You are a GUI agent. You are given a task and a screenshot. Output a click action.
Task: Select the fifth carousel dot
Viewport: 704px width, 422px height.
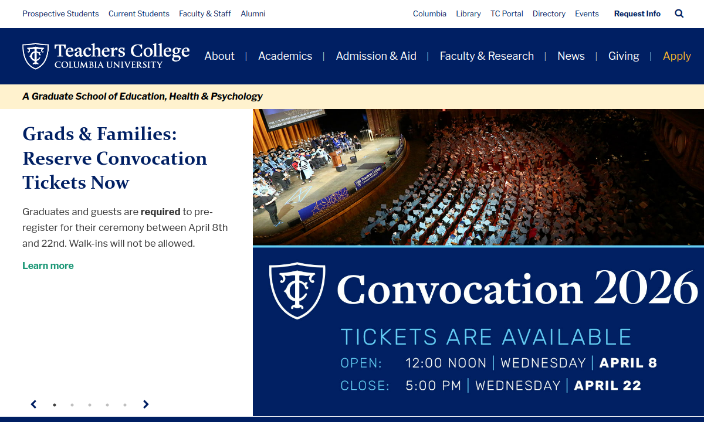(125, 405)
